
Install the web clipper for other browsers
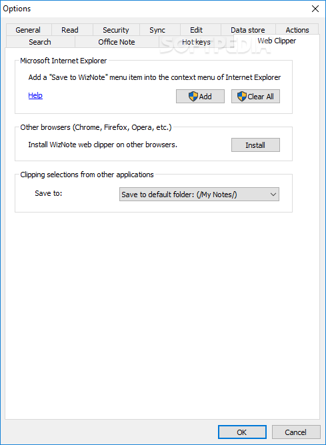[x=255, y=145]
